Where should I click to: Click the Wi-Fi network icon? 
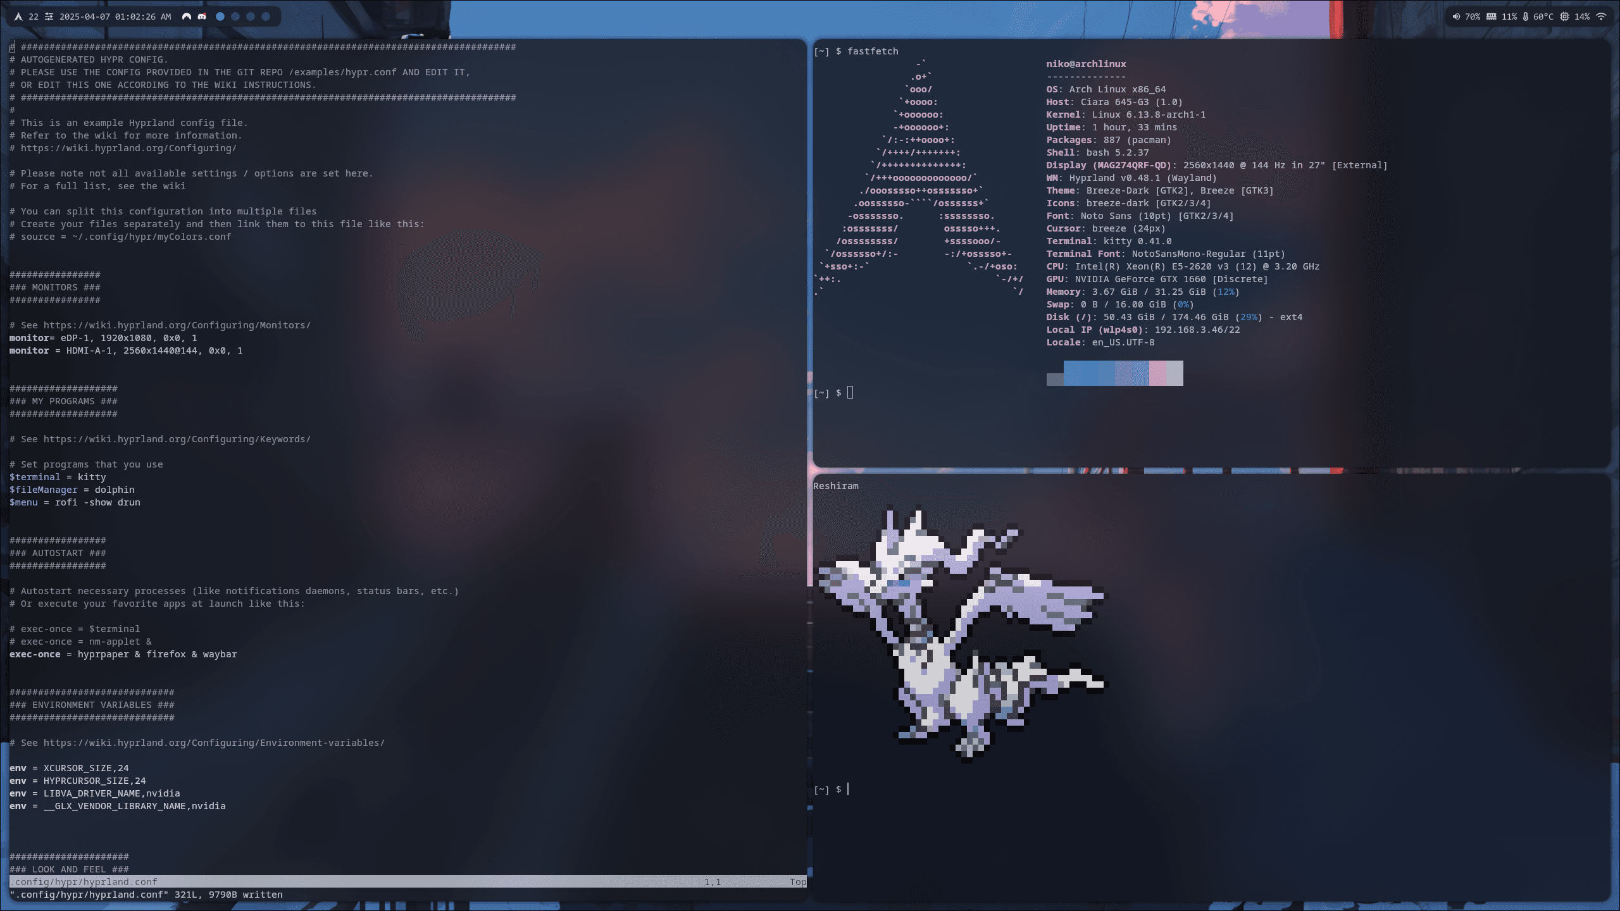coord(1602,17)
